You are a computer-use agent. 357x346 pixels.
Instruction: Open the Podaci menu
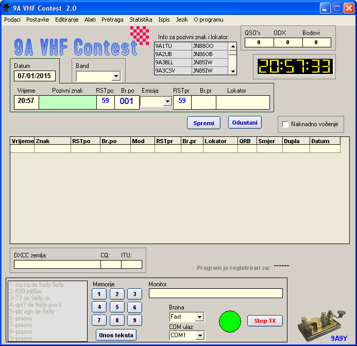click(12, 20)
